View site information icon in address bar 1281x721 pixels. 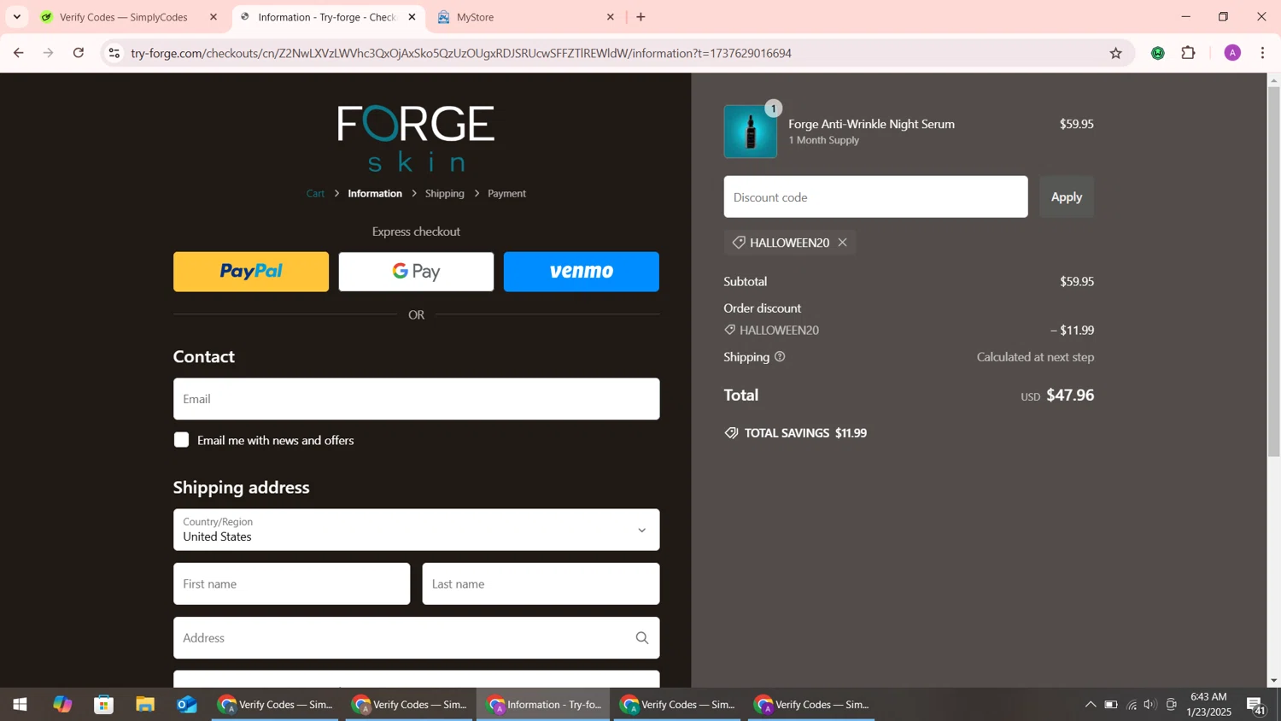[114, 53]
